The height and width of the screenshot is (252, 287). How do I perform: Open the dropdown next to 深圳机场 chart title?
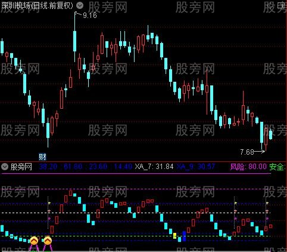point(80,5)
